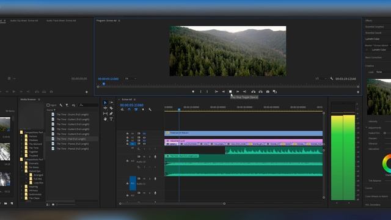Open the Essential Sound panel
The image size is (391, 220).
[373, 32]
